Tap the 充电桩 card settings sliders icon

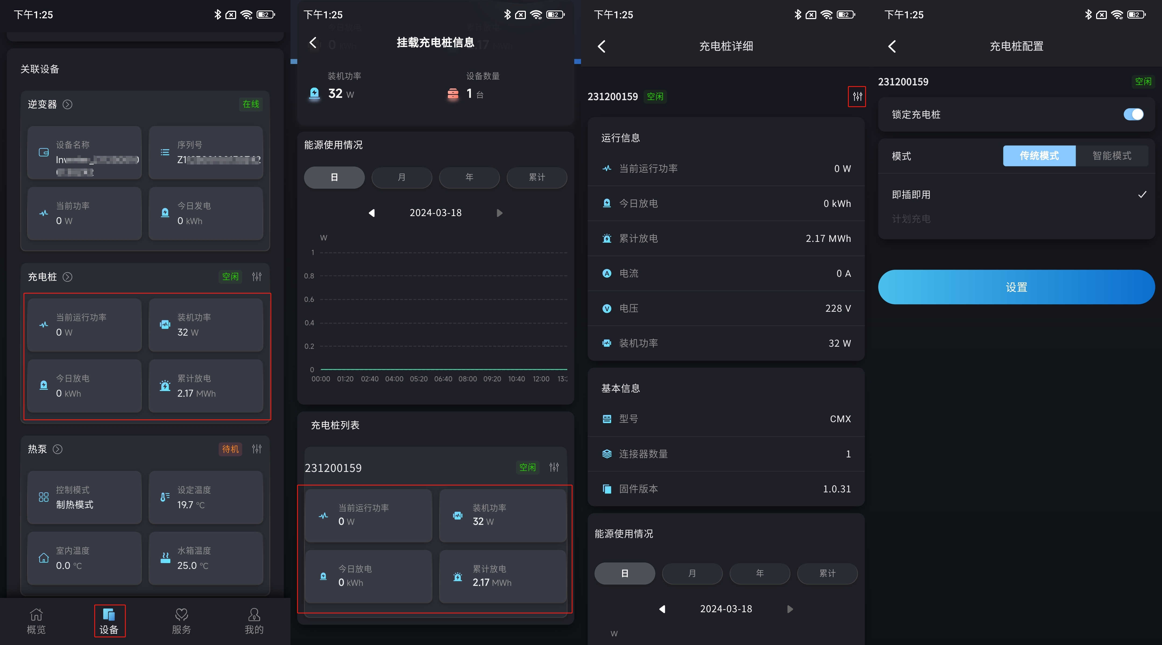coord(257,276)
